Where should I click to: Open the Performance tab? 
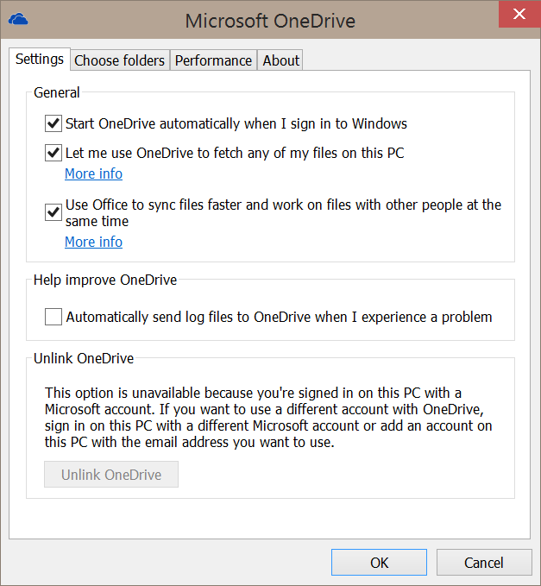pyautogui.click(x=213, y=60)
